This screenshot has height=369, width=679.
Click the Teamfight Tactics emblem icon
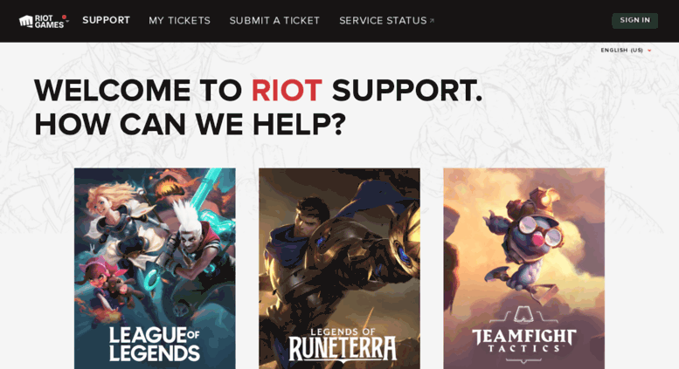point(523,314)
